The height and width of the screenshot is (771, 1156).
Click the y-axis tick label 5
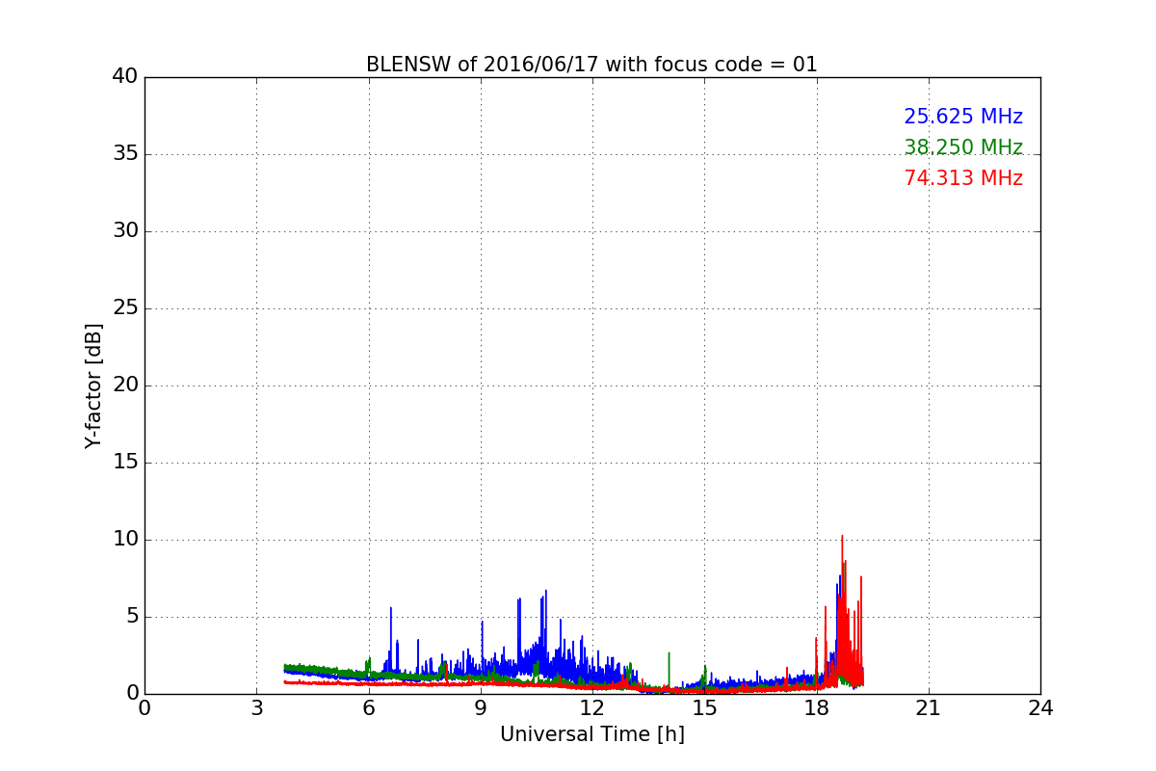[131, 617]
